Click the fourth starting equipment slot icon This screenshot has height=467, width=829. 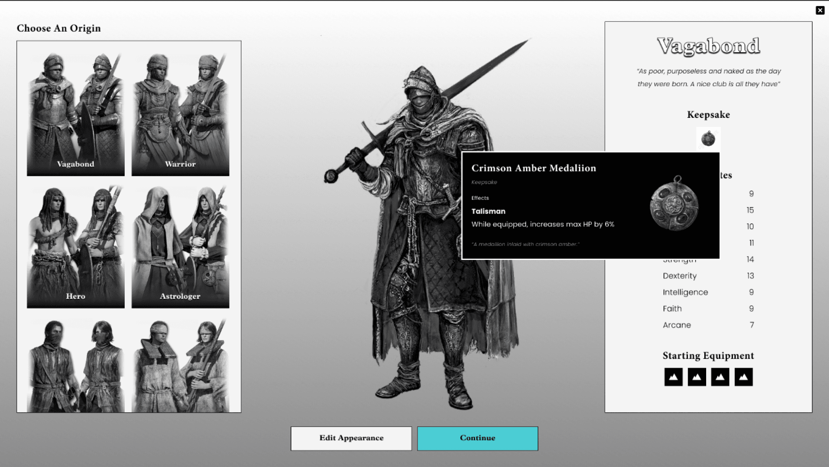(x=743, y=377)
